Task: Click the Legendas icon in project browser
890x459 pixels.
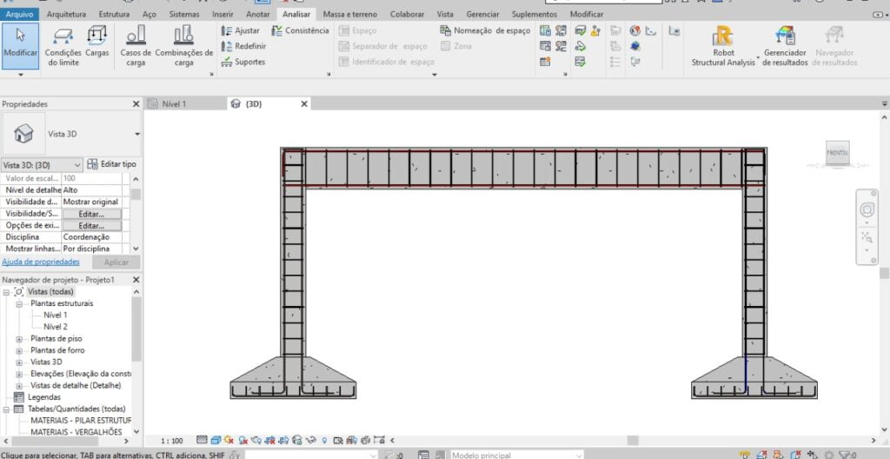Action: tap(19, 397)
